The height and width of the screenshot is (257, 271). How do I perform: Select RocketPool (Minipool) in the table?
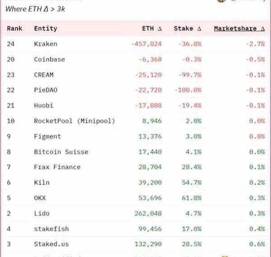click(x=75, y=121)
